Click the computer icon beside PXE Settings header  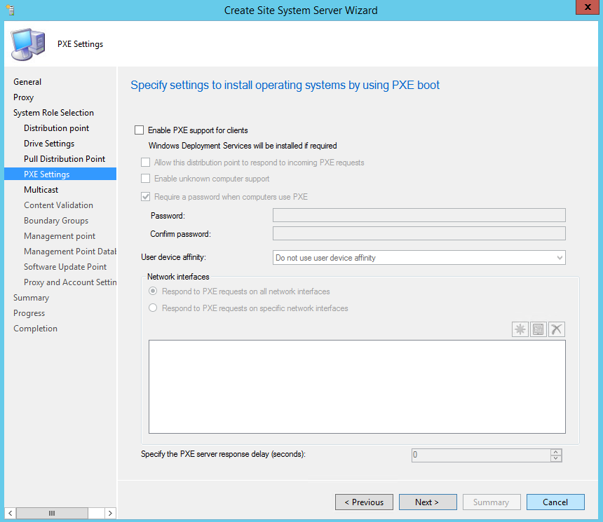pyautogui.click(x=27, y=44)
